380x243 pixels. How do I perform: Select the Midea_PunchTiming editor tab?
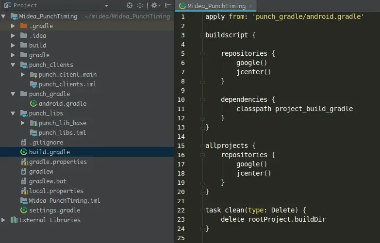click(x=215, y=6)
